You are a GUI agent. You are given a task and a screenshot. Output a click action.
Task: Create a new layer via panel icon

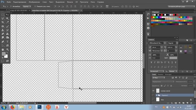[187, 103]
